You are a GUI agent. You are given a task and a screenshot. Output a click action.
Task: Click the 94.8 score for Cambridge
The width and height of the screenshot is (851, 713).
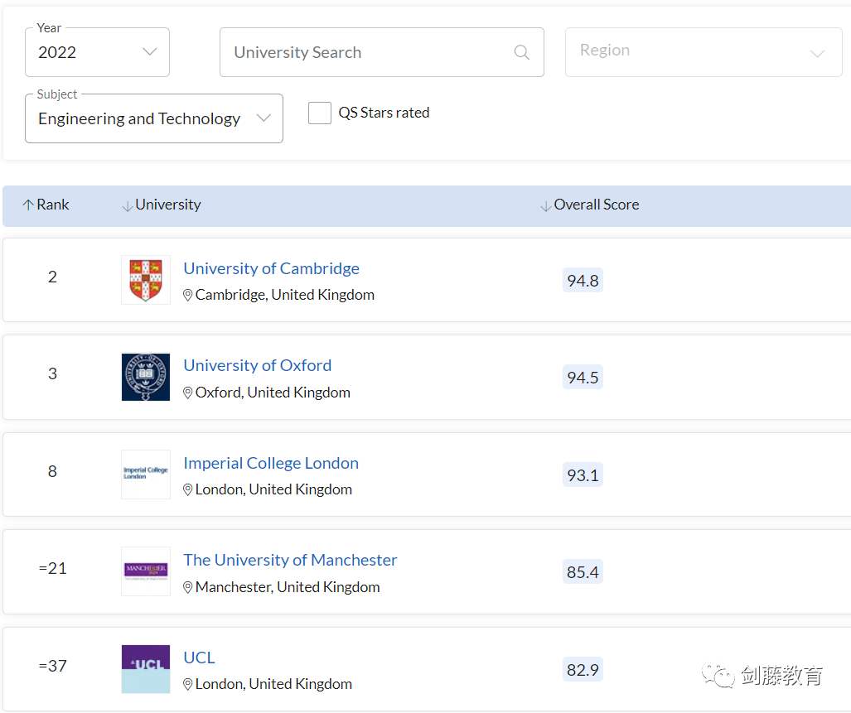(x=583, y=281)
